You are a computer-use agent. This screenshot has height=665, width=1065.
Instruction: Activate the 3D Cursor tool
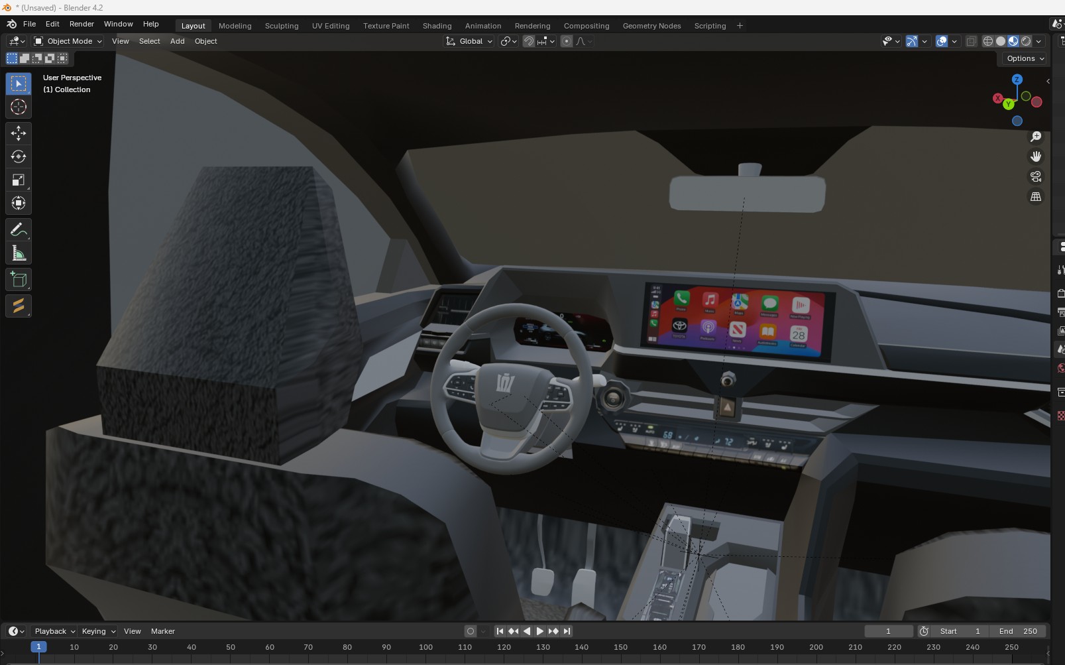click(x=18, y=107)
